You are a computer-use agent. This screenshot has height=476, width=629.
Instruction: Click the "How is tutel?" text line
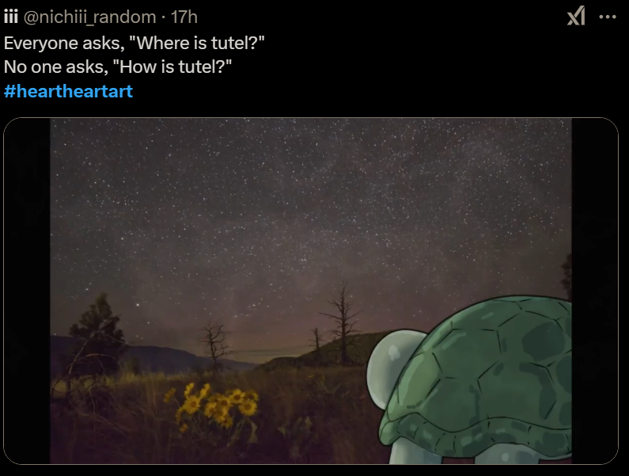point(118,67)
